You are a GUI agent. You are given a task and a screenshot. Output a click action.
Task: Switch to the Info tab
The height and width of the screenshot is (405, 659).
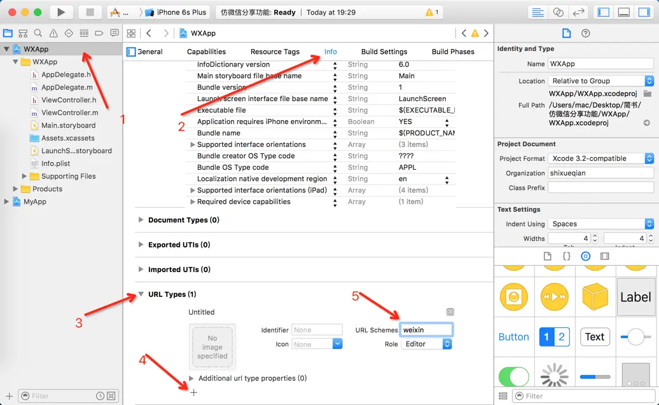[330, 51]
